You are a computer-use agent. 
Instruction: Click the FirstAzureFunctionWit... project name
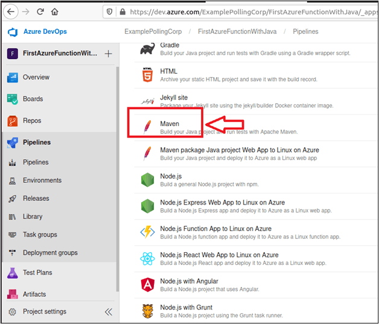(x=60, y=53)
